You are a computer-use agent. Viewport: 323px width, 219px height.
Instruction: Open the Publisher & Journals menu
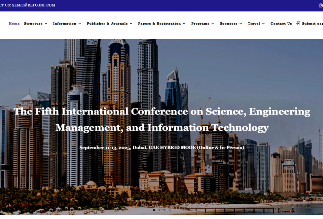[107, 24]
